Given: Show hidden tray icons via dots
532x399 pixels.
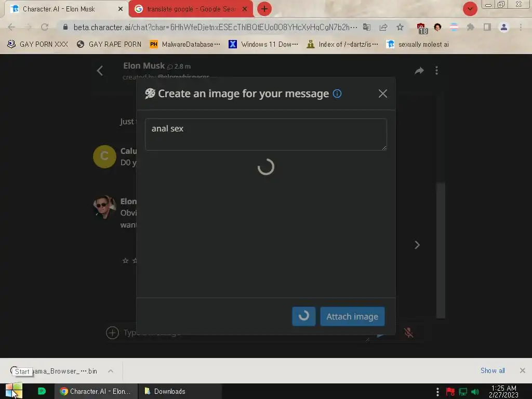Looking at the screenshot, I should [437, 392].
